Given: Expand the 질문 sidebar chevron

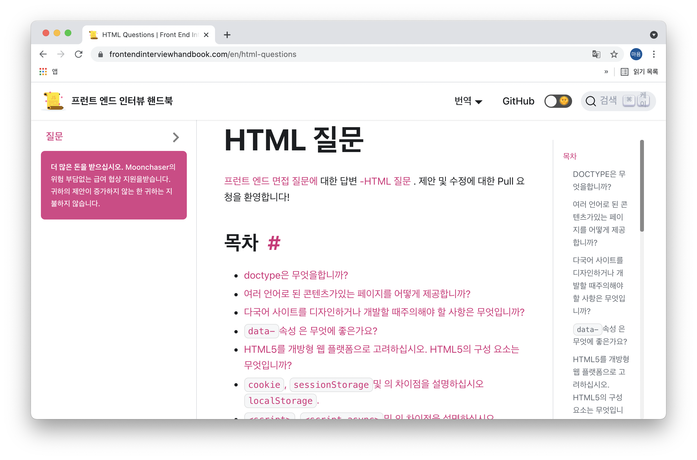Looking at the screenshot, I should 176,137.
